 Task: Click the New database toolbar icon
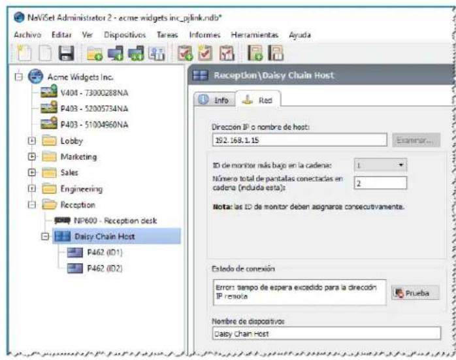coord(24,53)
